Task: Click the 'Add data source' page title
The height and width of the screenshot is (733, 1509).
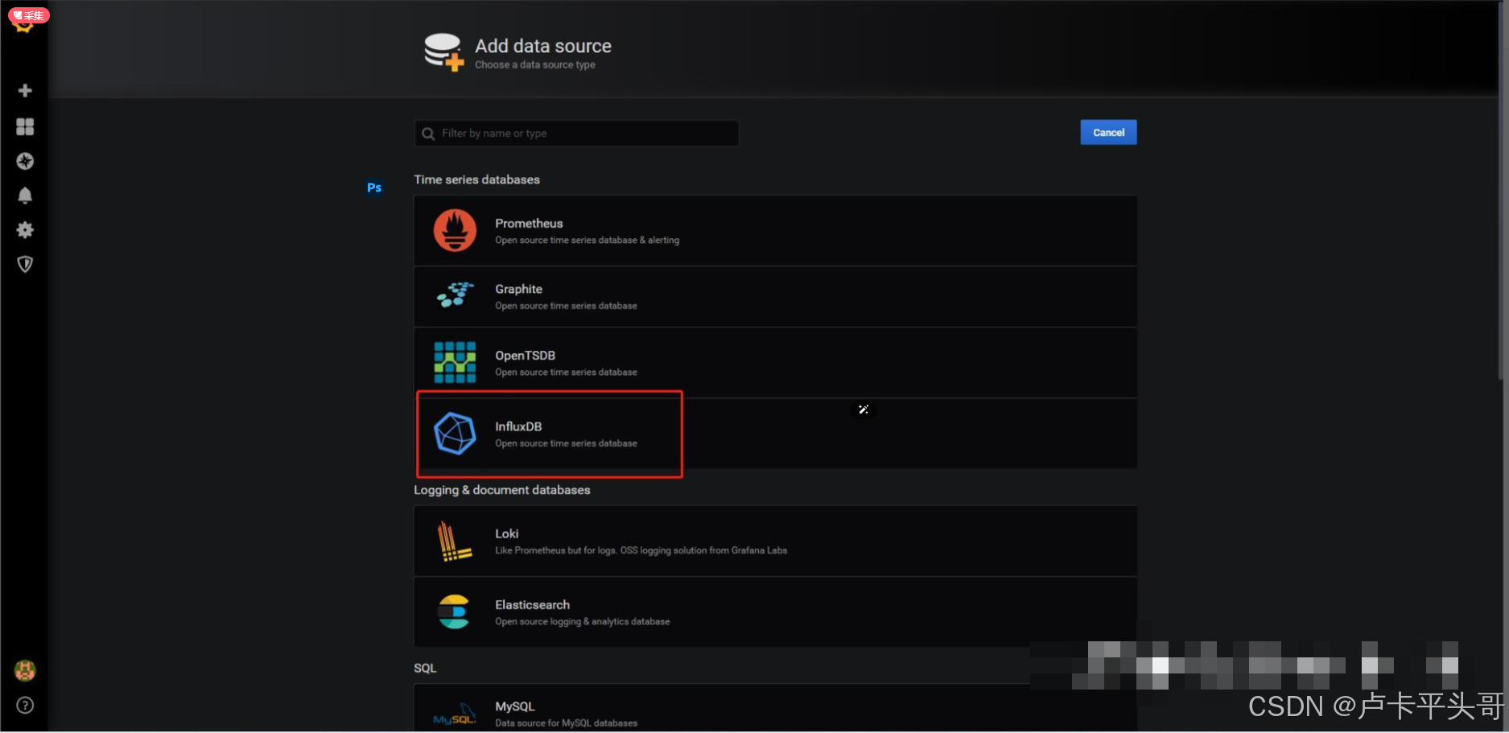Action: click(543, 46)
